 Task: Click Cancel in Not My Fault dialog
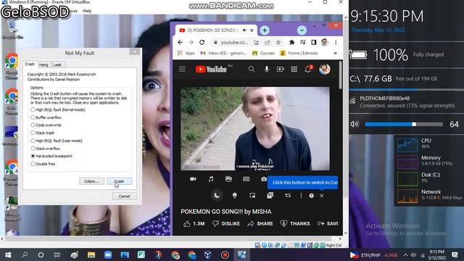click(x=124, y=196)
